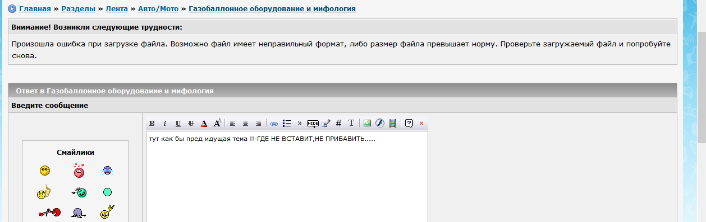Align message text to the left
This screenshot has width=706, height=222.
(232, 123)
